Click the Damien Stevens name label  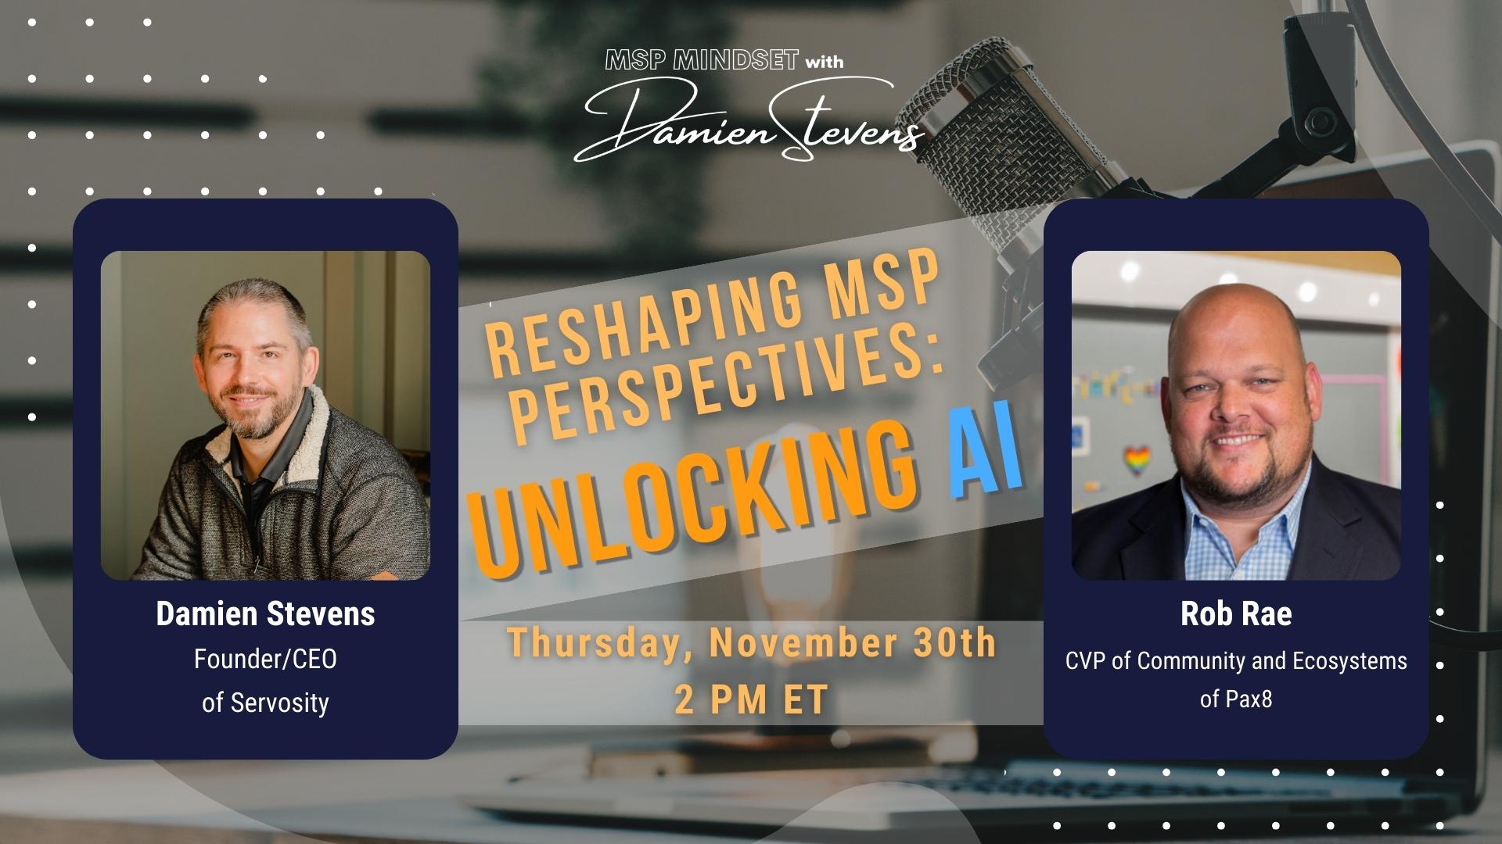point(265,614)
